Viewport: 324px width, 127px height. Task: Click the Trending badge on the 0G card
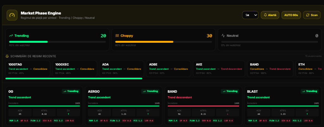pyautogui.click(x=71, y=91)
